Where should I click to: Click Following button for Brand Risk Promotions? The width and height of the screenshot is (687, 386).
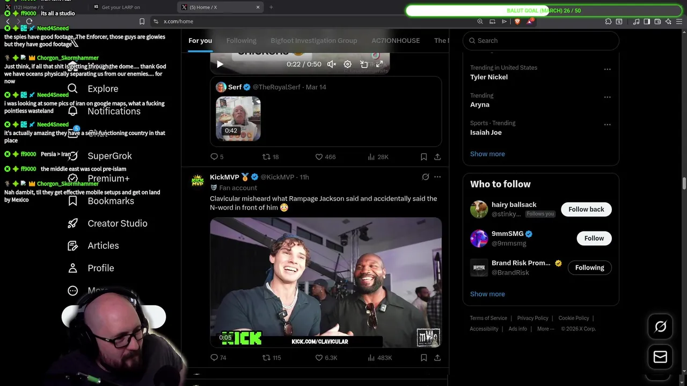coord(589,268)
